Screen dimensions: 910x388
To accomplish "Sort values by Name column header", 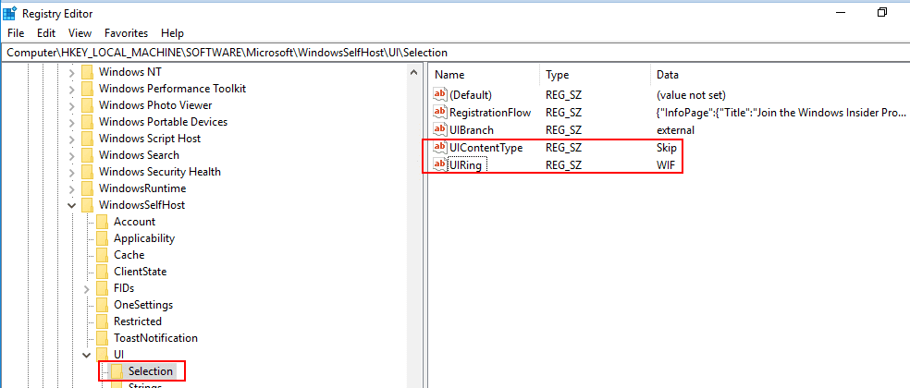I will pos(485,75).
